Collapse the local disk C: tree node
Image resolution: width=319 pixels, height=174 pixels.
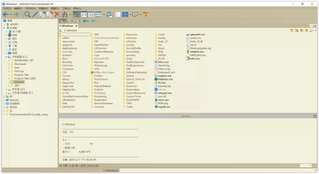(6, 57)
